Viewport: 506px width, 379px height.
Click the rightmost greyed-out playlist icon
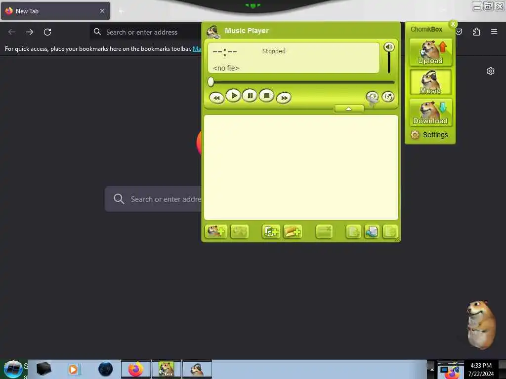390,231
